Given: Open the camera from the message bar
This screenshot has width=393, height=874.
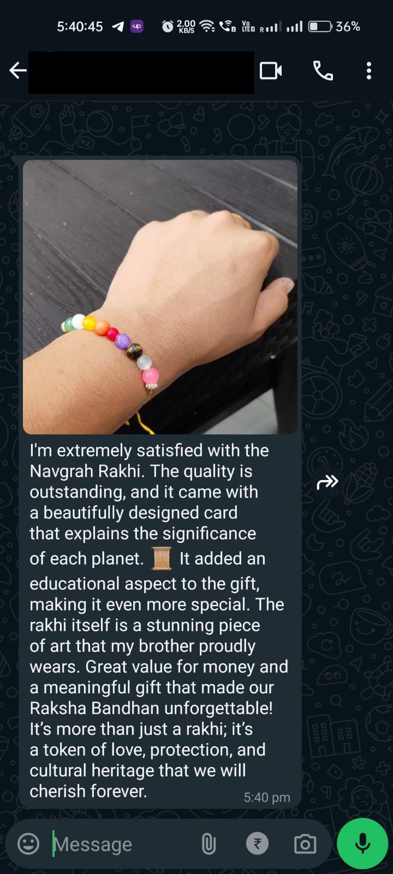Looking at the screenshot, I should point(305,844).
